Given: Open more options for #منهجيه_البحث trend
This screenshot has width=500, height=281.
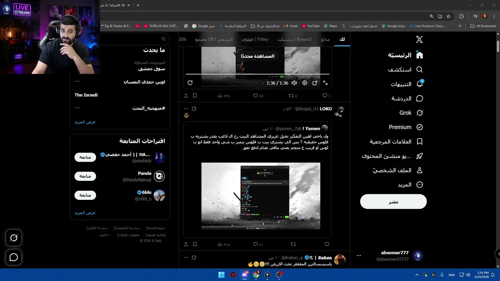Looking at the screenshot, I should coord(77,108).
